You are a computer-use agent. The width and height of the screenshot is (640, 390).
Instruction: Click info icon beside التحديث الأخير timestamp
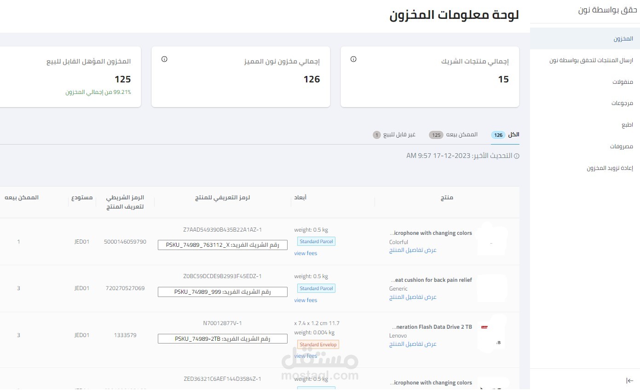pos(516,156)
